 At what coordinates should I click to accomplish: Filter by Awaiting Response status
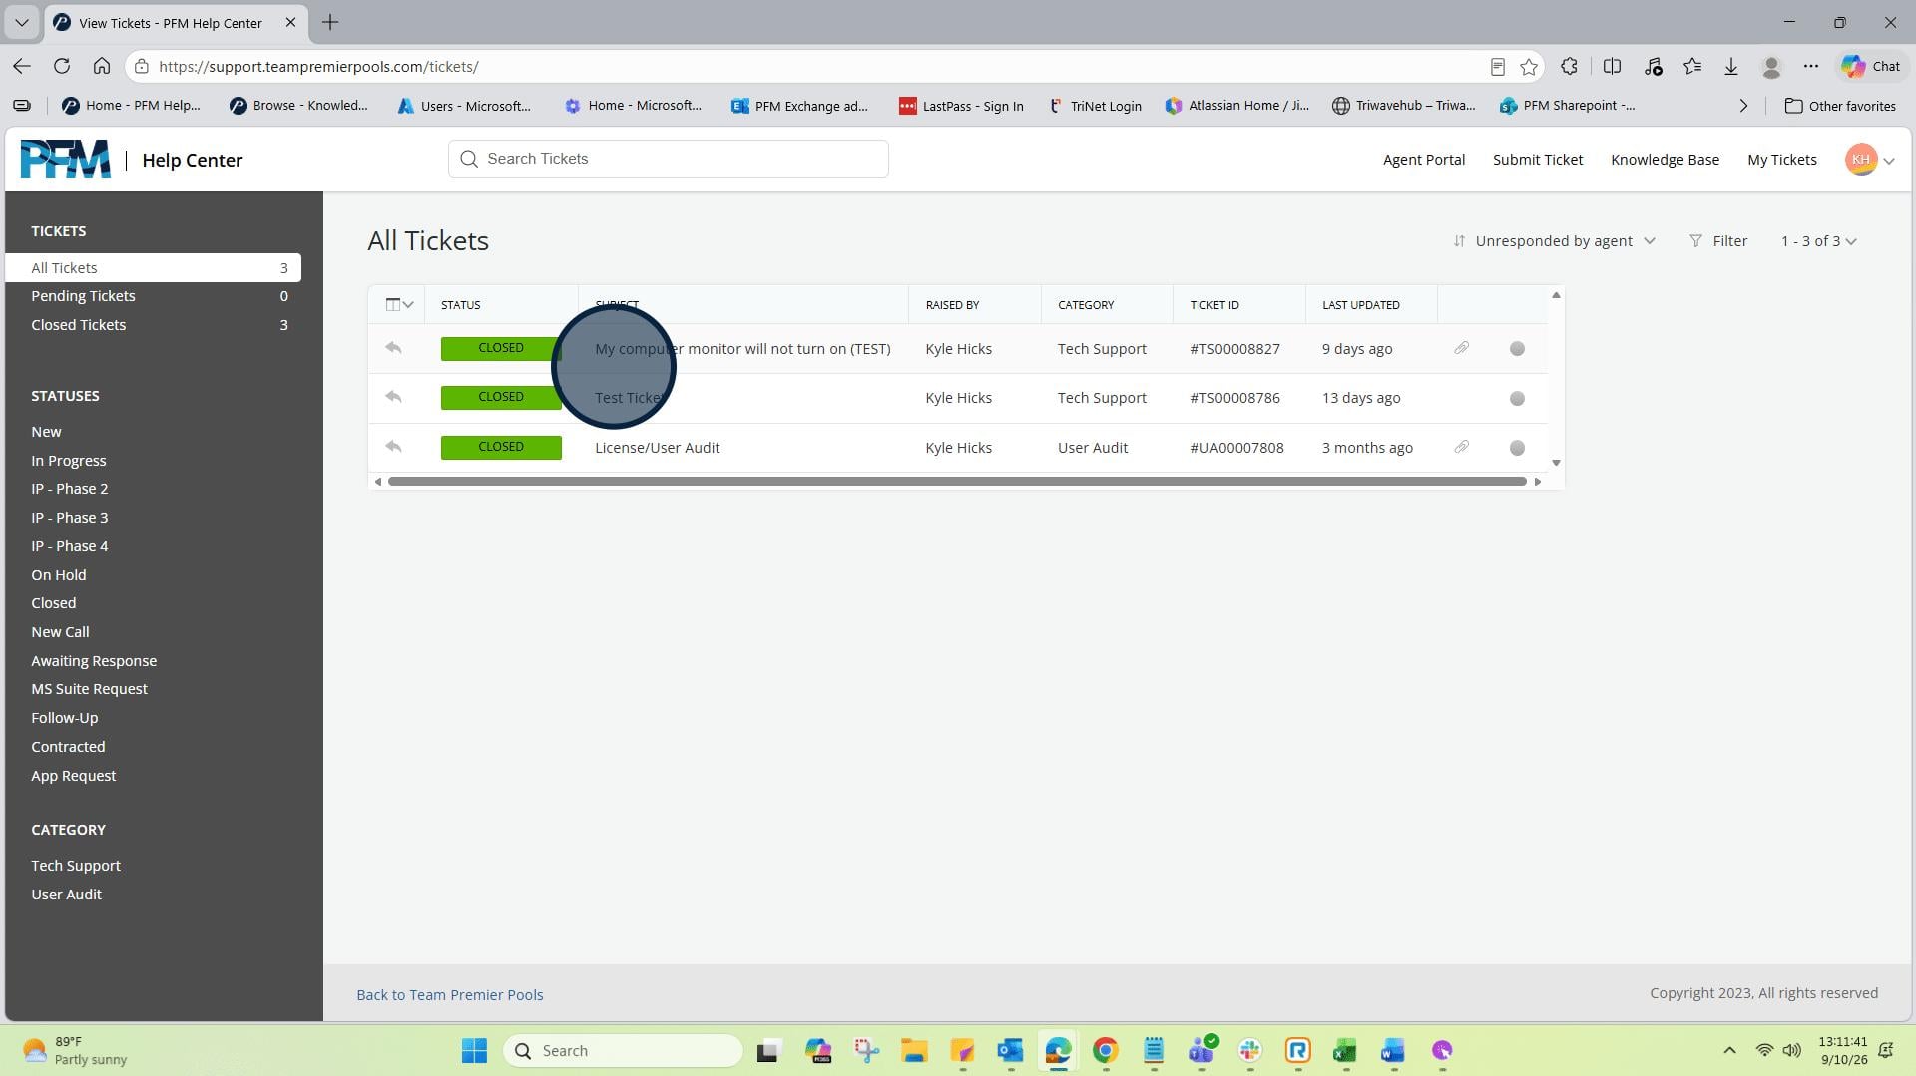(94, 661)
